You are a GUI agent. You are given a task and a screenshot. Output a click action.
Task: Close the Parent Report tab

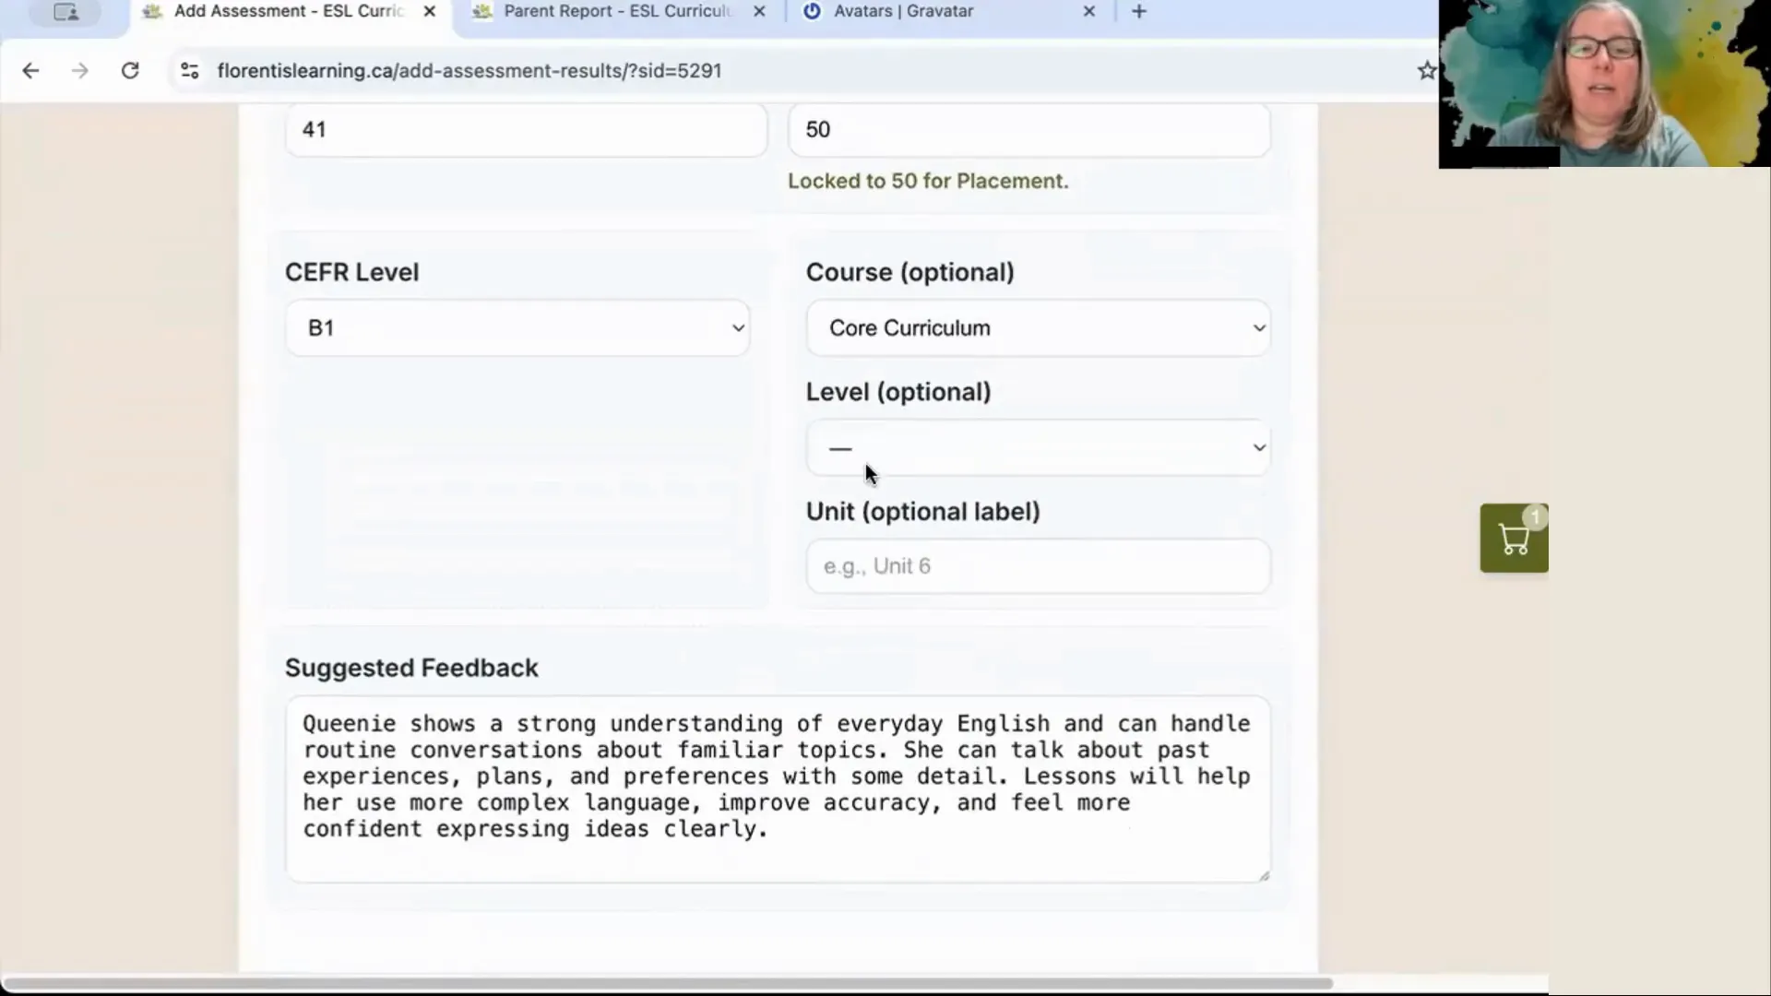pyautogui.click(x=758, y=12)
